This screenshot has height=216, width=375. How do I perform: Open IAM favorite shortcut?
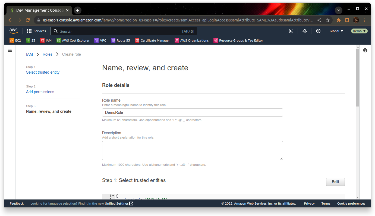(46, 40)
